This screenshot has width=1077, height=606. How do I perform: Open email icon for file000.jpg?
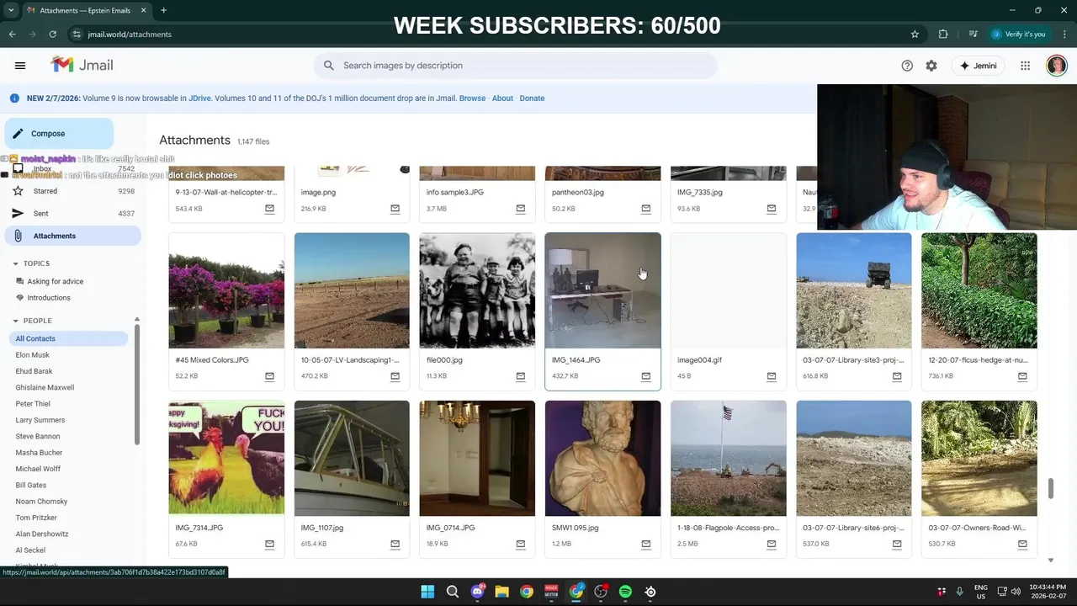coord(521,376)
